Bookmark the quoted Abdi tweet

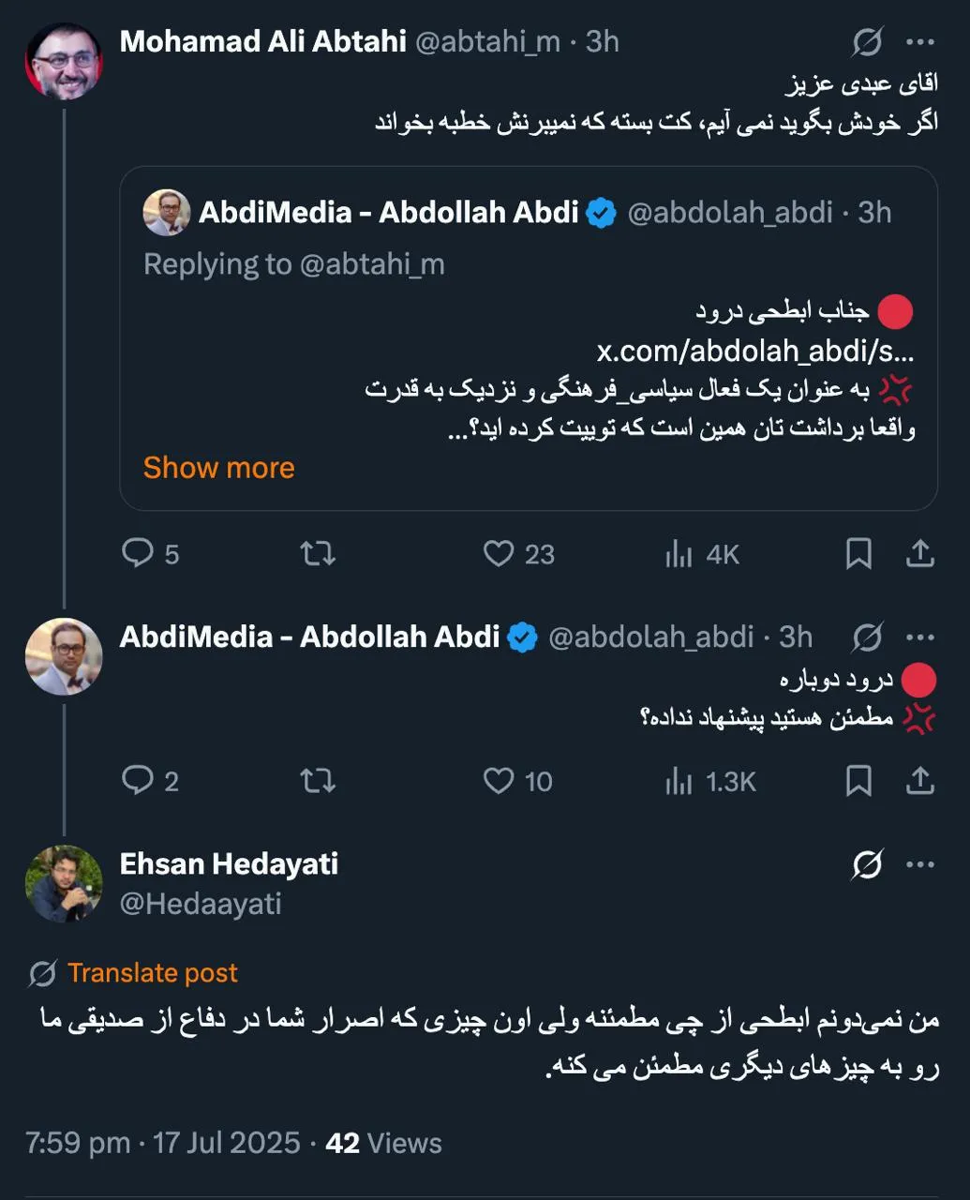[x=858, y=554]
